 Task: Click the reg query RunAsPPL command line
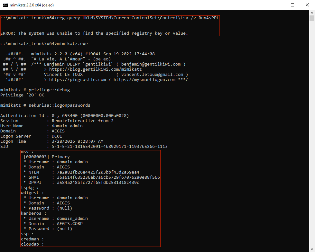click(x=110, y=18)
